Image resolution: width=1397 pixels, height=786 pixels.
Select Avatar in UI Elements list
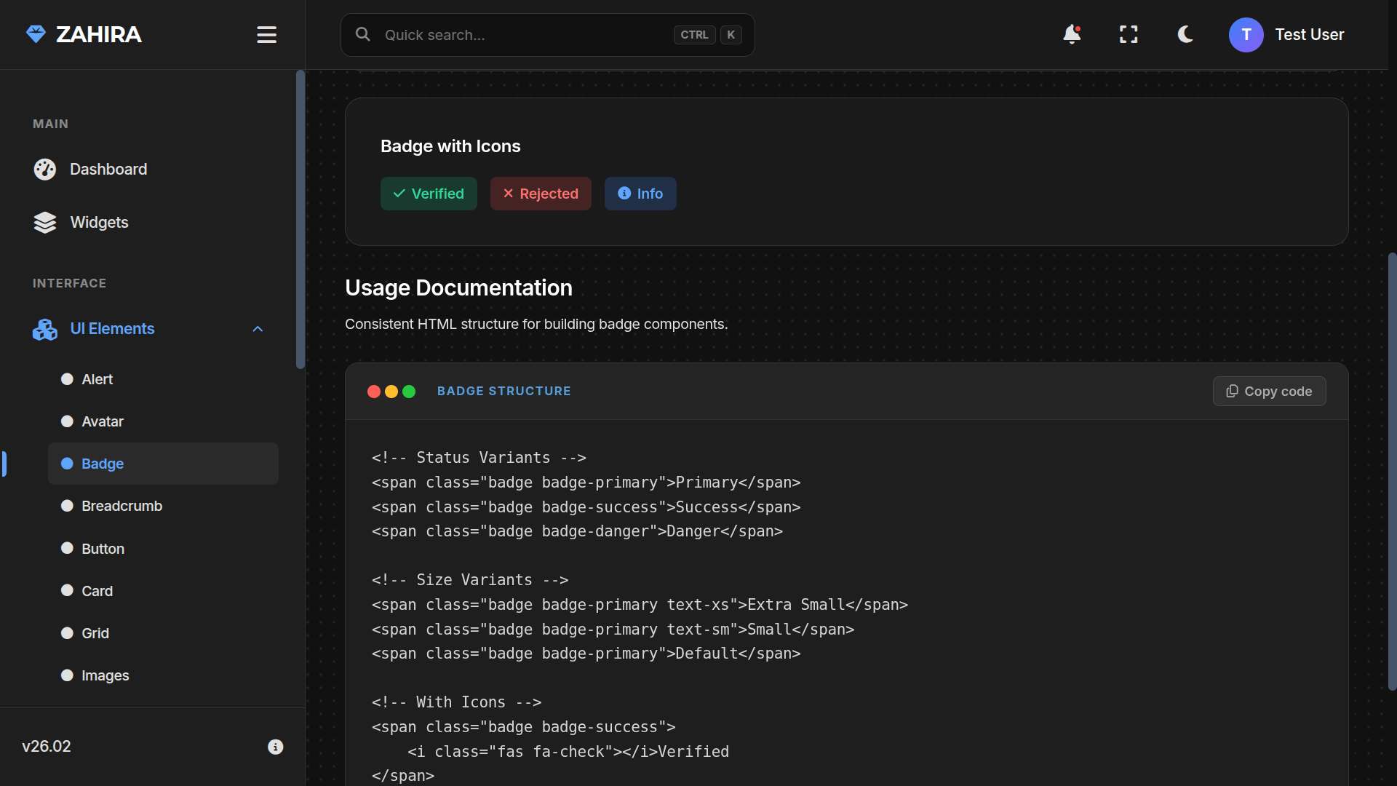pyautogui.click(x=102, y=421)
